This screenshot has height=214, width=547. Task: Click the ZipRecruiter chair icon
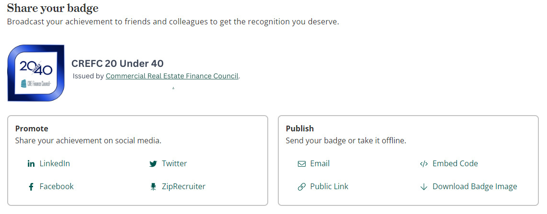point(153,187)
